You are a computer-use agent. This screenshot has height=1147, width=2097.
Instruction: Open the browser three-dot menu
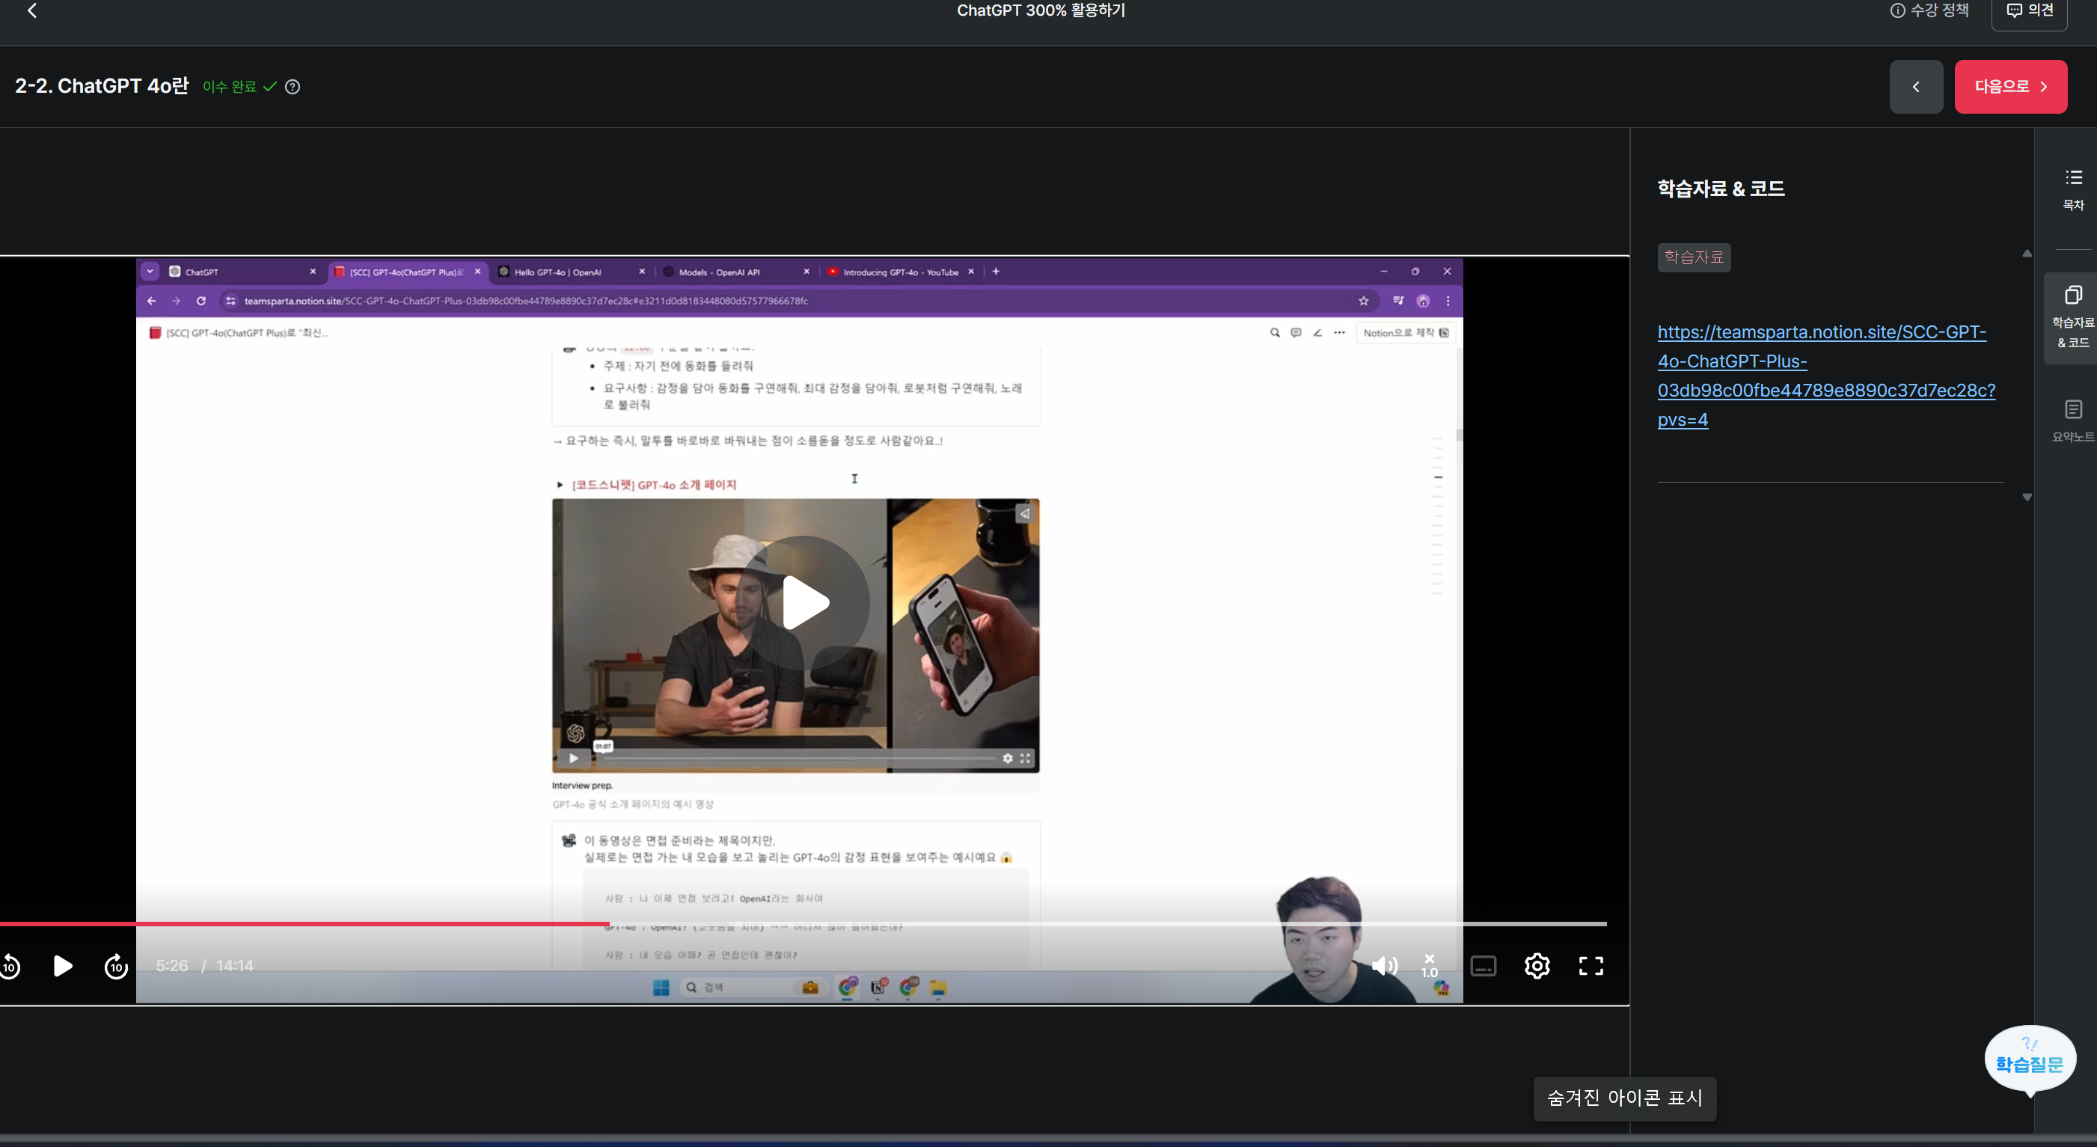coord(1448,302)
